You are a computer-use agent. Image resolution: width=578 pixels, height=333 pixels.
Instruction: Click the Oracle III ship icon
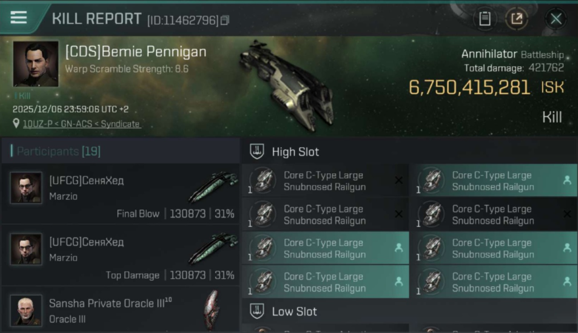coord(211,310)
